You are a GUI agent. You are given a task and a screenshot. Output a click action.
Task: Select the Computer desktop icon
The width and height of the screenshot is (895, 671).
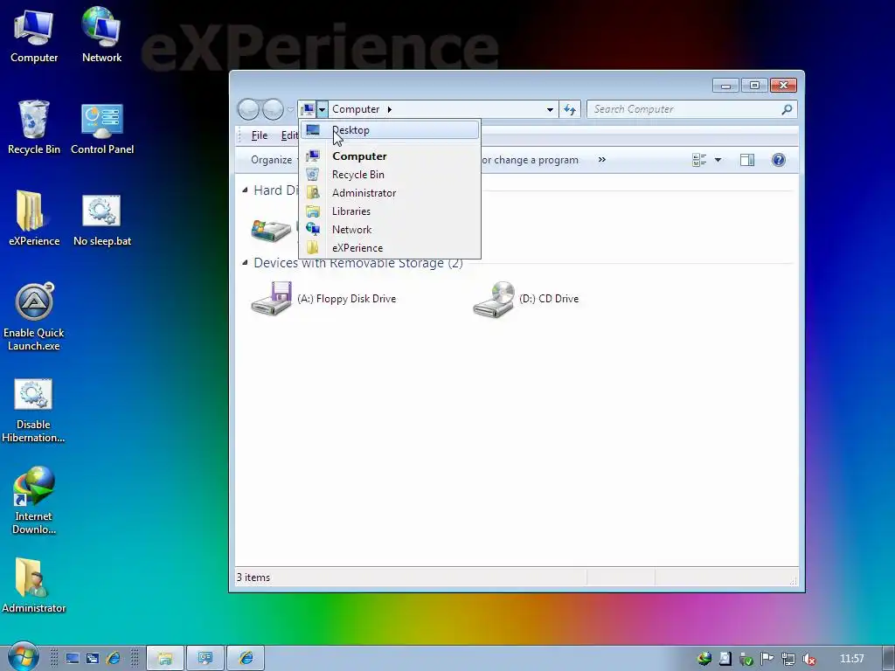click(x=34, y=35)
